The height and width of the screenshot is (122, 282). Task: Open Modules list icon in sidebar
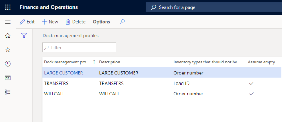tap(8, 92)
